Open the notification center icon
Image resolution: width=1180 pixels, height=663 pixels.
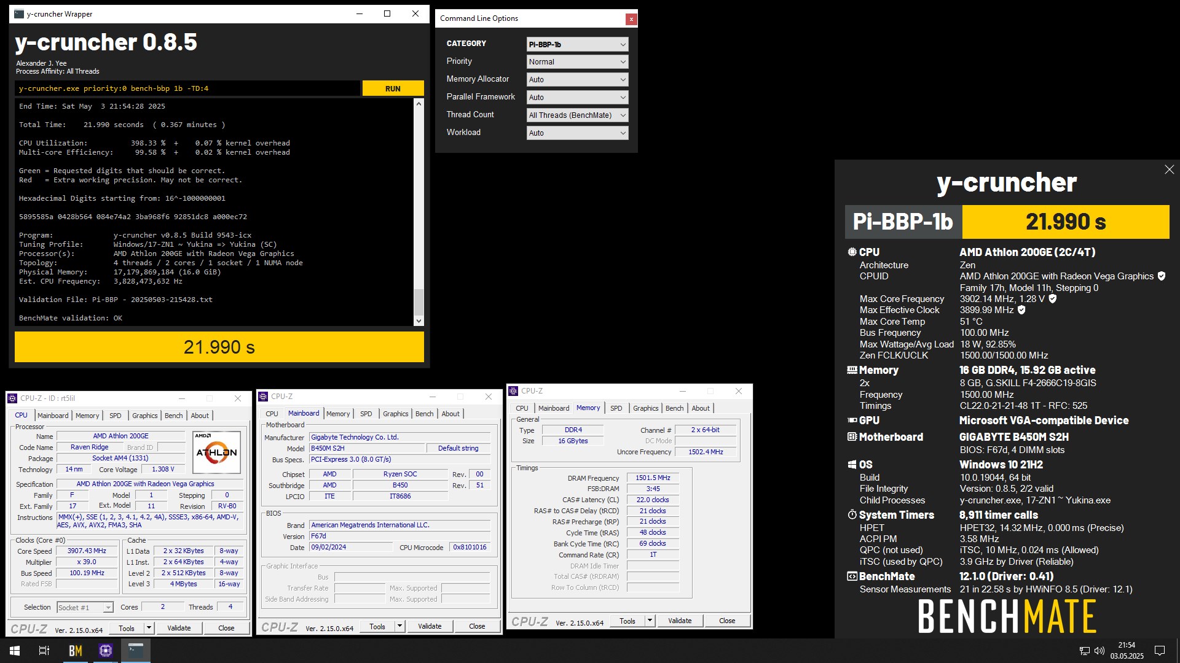pos(1160,651)
